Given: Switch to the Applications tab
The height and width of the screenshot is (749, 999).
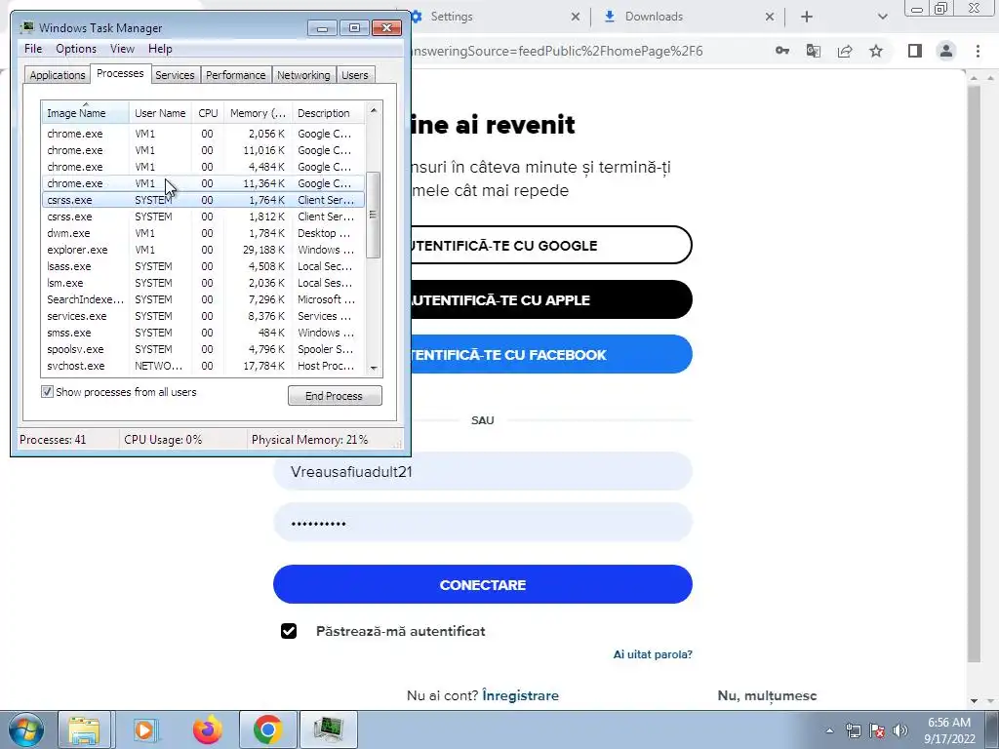Looking at the screenshot, I should point(58,74).
